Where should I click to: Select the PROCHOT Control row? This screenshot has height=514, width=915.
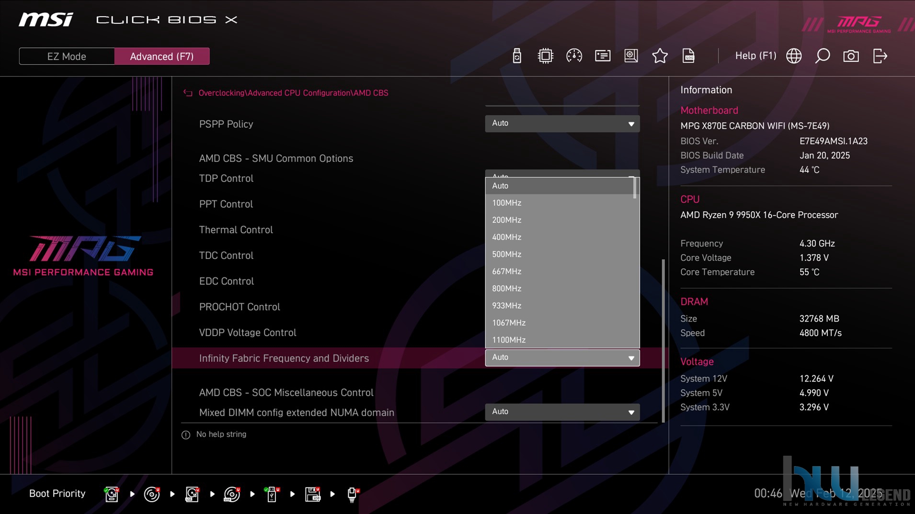pyautogui.click(x=240, y=307)
